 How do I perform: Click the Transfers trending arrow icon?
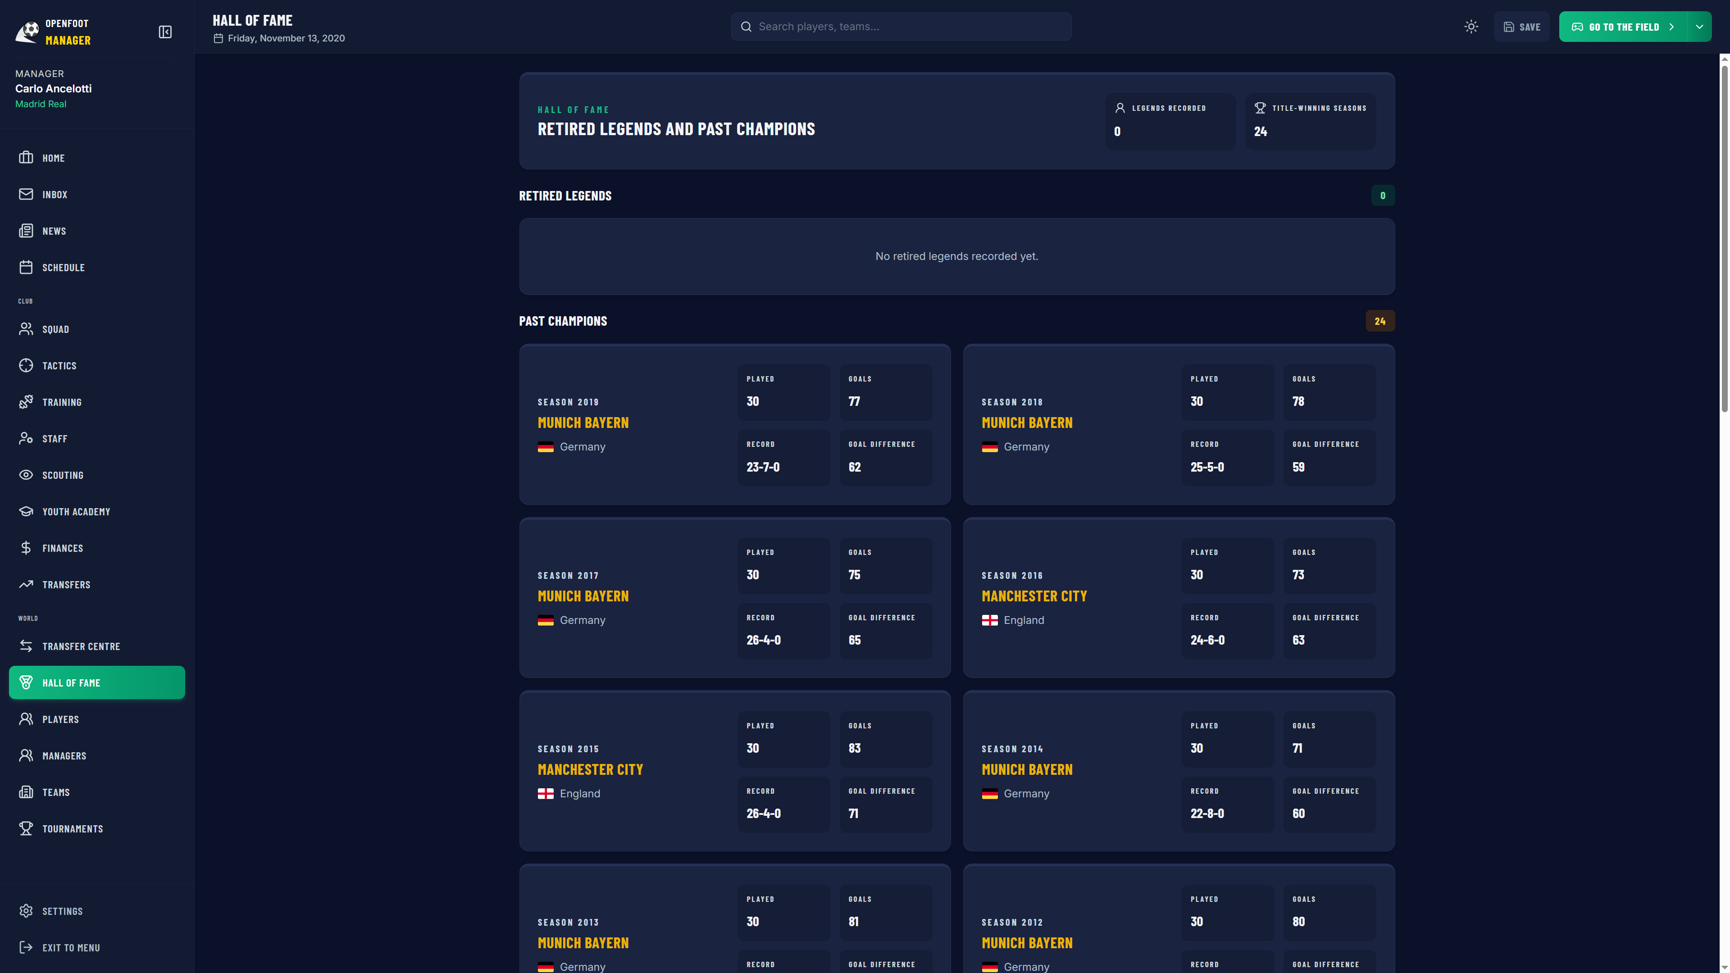26,584
